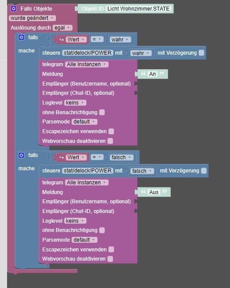Select the 'Falls Objekte' block label
Viewport: 230px width, 288px height.
(36, 9)
